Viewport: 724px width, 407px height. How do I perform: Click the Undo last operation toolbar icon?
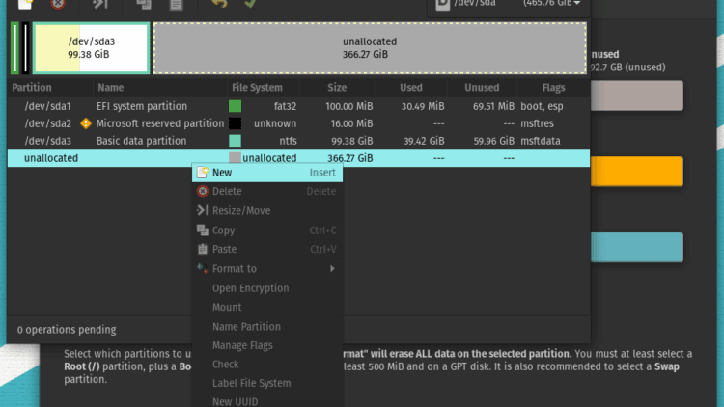218,4
